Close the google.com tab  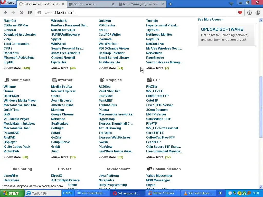[x=163, y=4]
